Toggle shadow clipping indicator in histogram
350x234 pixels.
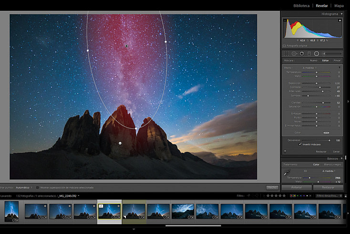click(285, 21)
